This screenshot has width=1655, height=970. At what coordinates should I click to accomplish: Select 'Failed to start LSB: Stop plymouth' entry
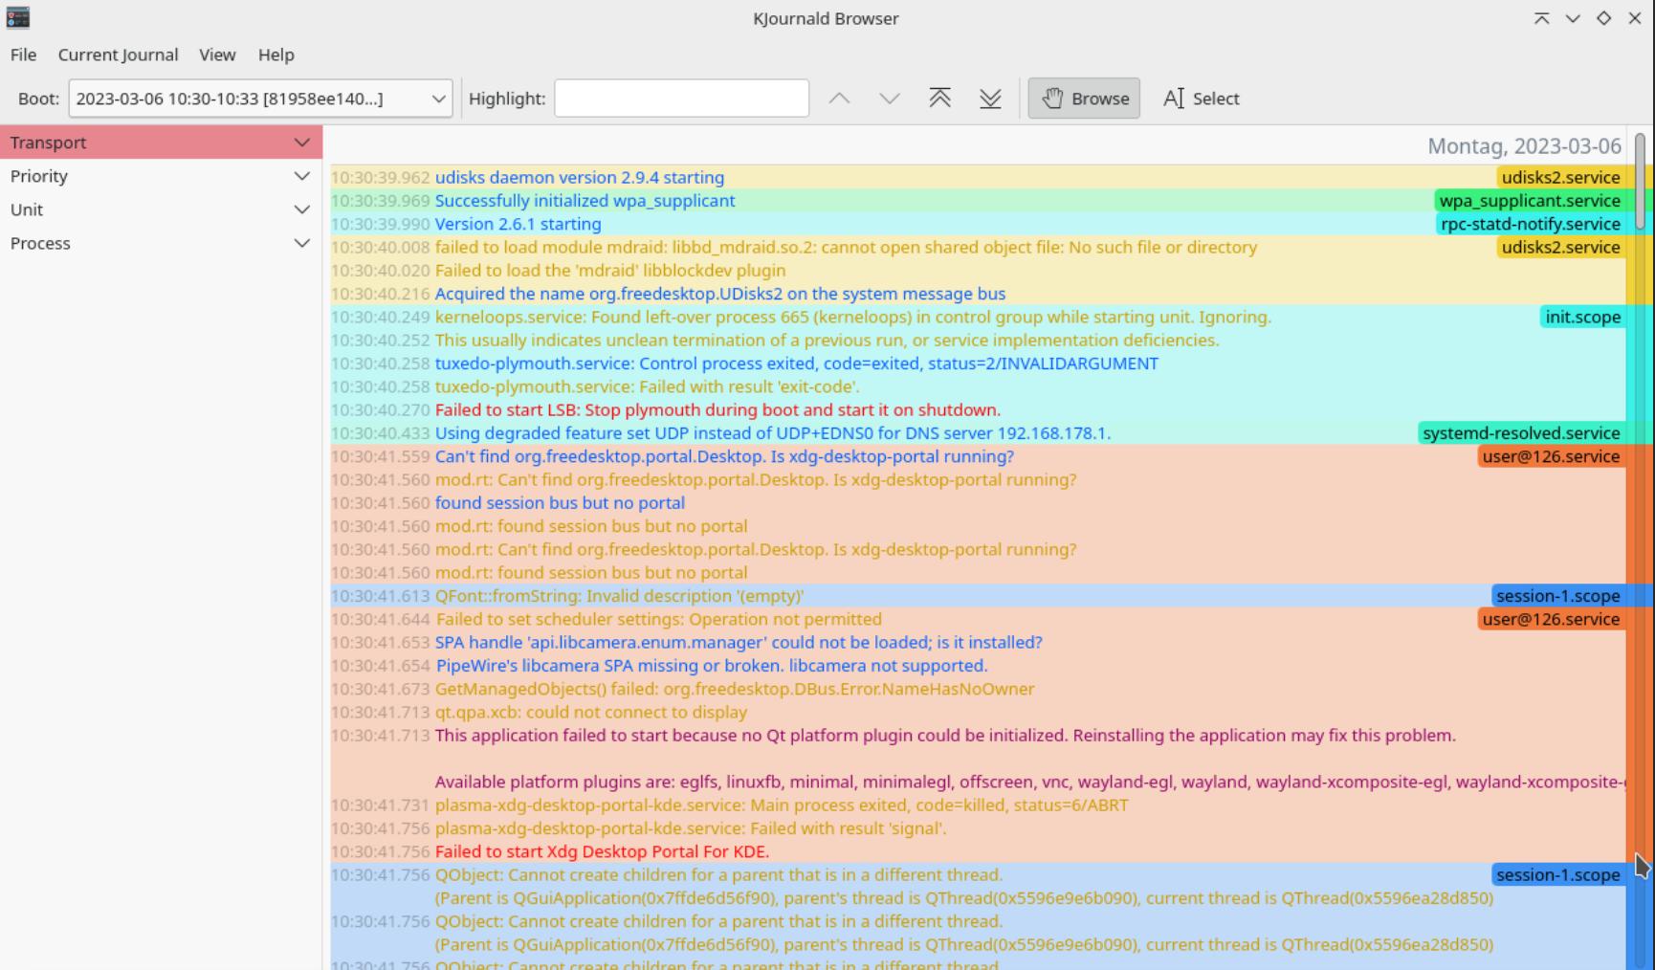coord(717,409)
